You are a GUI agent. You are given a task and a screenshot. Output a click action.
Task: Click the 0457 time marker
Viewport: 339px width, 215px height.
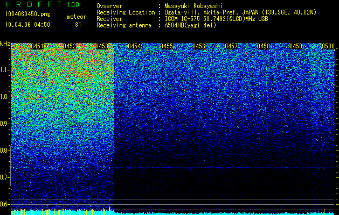[231, 46]
